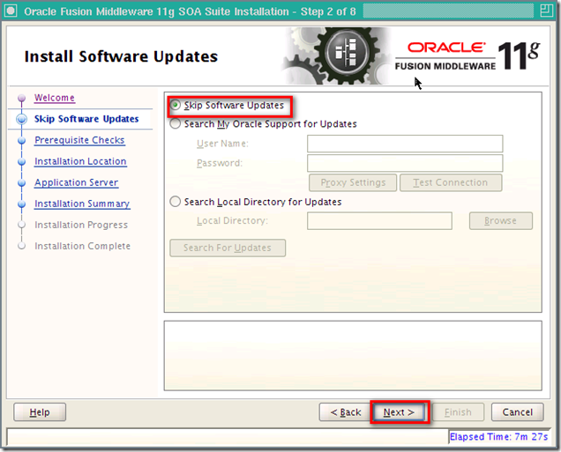Screen dimensions: 561x452
Task: Open Proxy Settings
Action: click(353, 182)
